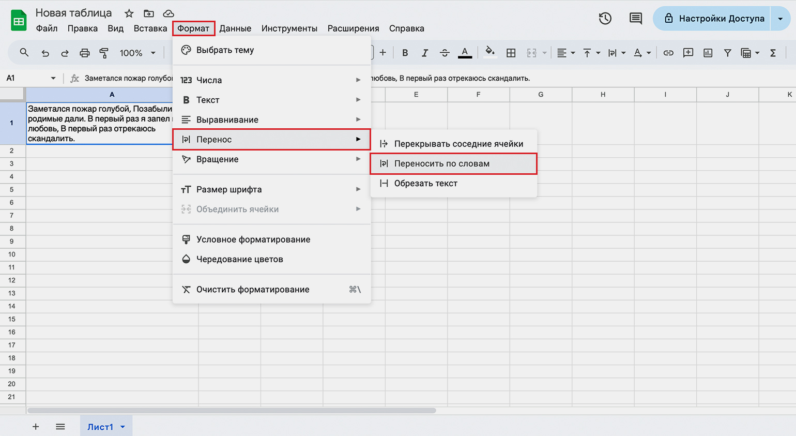The image size is (796, 436).
Task: Click Настройки Доступа share button
Action: (x=712, y=19)
